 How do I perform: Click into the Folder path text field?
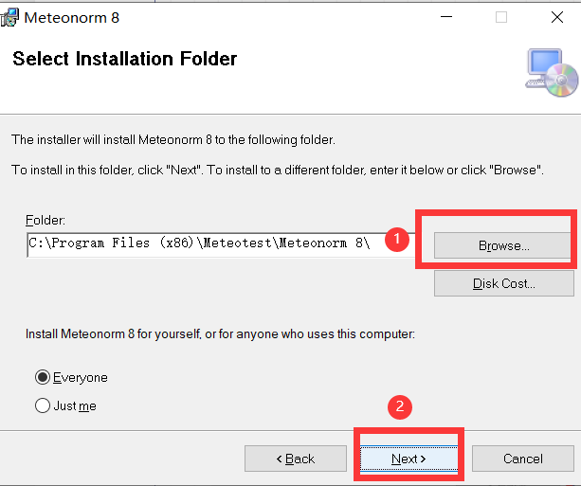point(221,244)
